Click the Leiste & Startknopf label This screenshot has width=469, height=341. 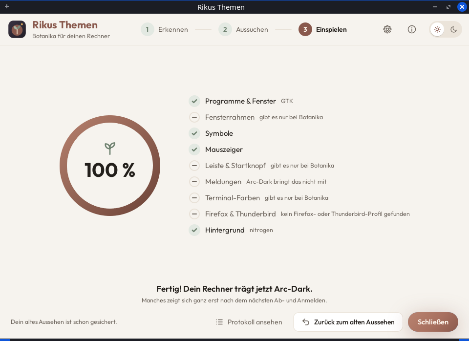tap(235, 166)
